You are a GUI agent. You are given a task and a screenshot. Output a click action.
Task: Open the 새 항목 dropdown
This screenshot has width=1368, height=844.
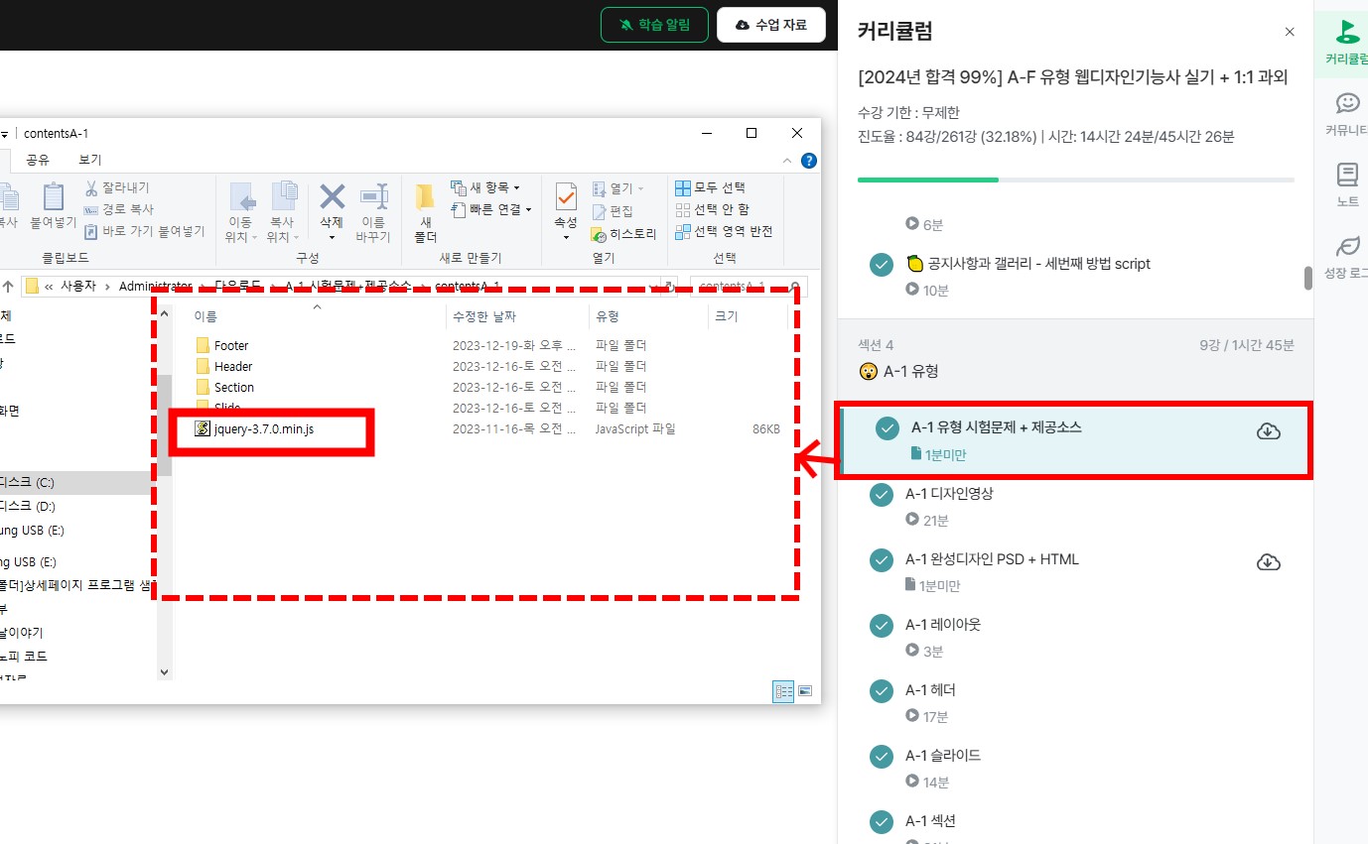tap(485, 187)
